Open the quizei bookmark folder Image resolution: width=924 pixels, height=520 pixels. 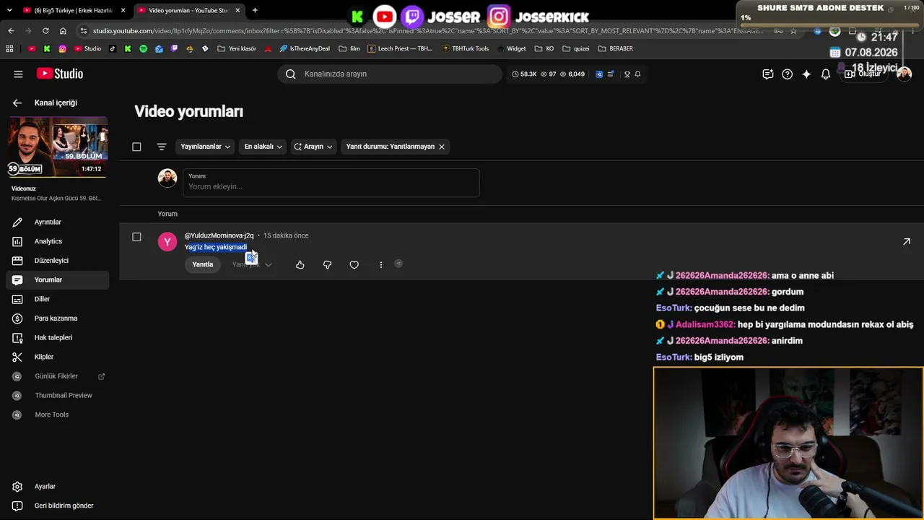[576, 48]
